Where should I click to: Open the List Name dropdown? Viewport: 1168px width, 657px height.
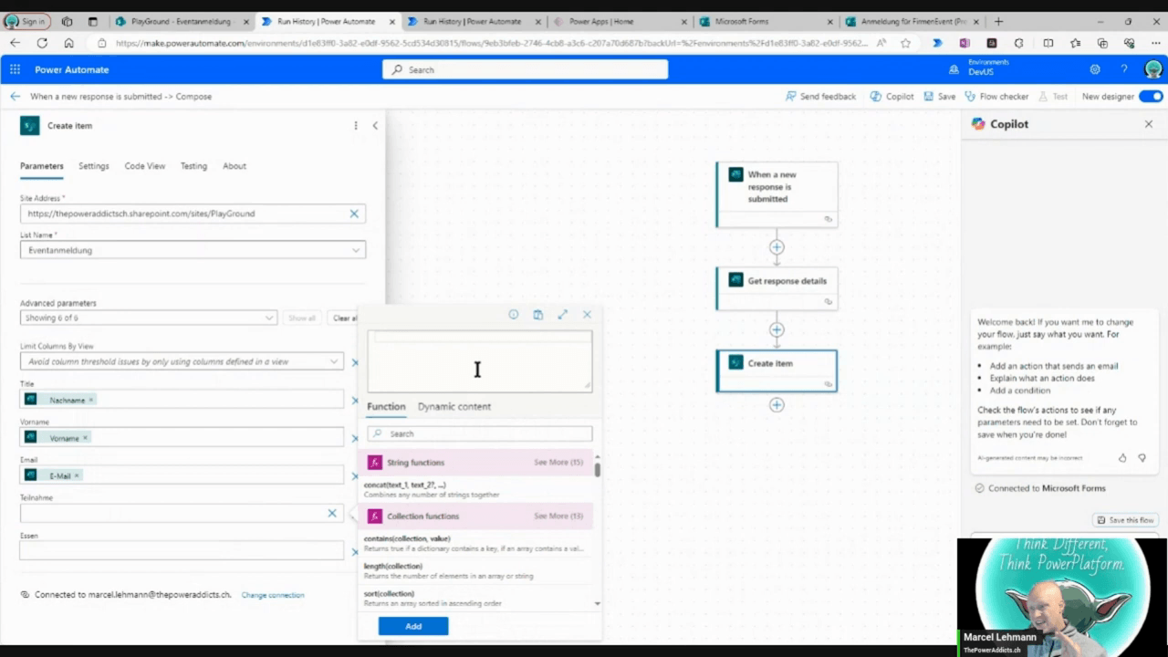pyautogui.click(x=193, y=250)
